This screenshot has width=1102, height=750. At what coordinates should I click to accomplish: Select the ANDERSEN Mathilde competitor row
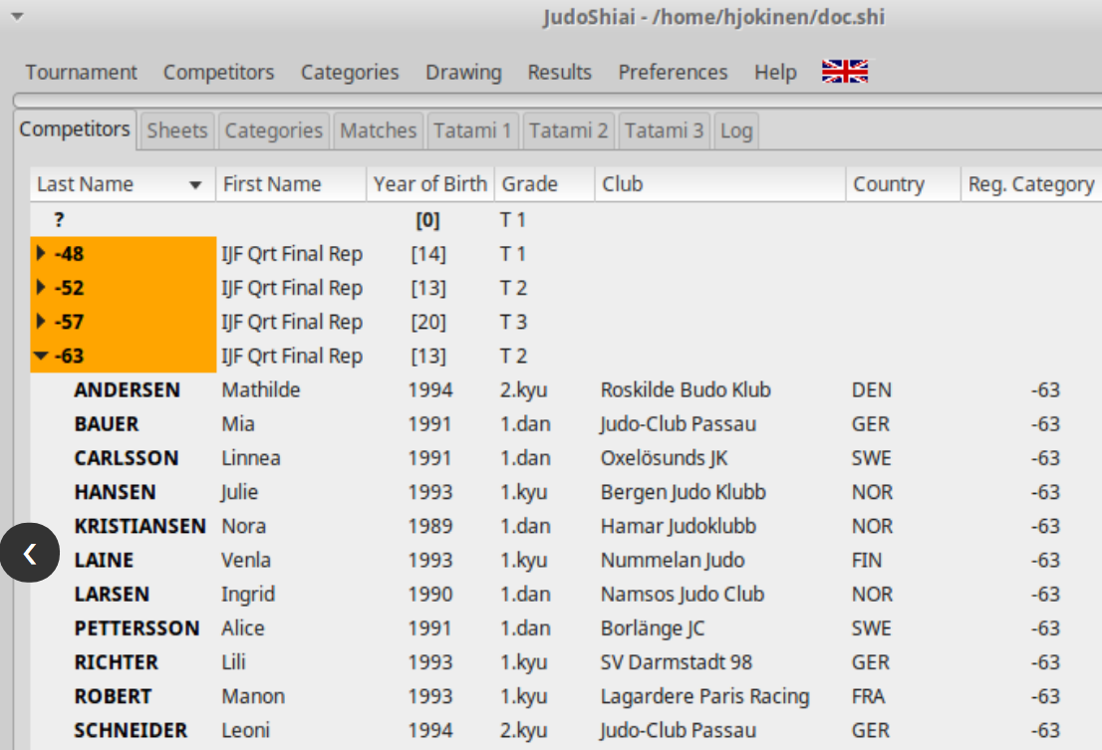pyautogui.click(x=299, y=389)
